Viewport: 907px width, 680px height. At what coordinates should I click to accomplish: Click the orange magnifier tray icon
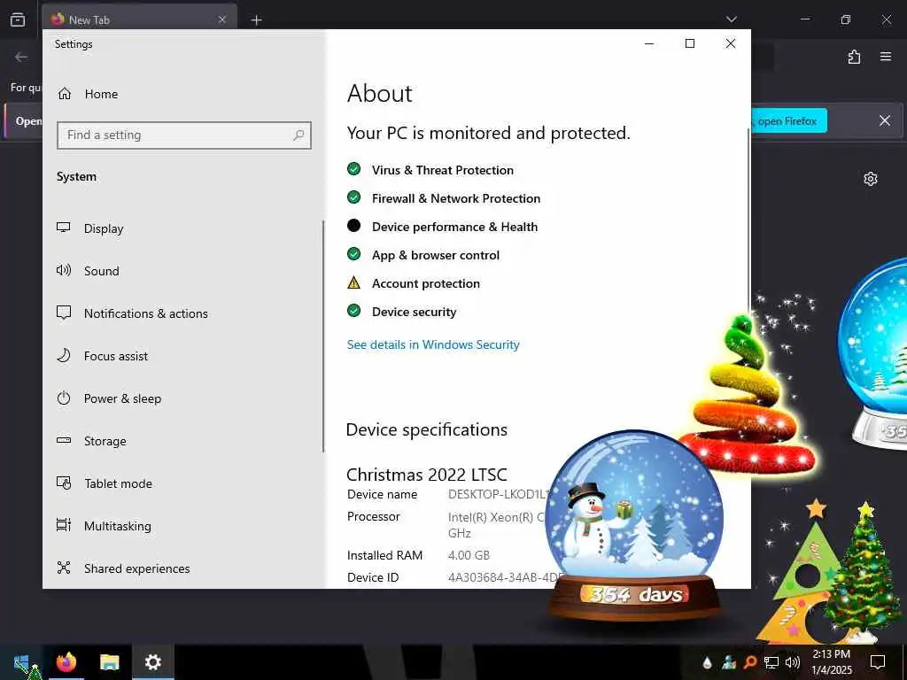pos(749,662)
